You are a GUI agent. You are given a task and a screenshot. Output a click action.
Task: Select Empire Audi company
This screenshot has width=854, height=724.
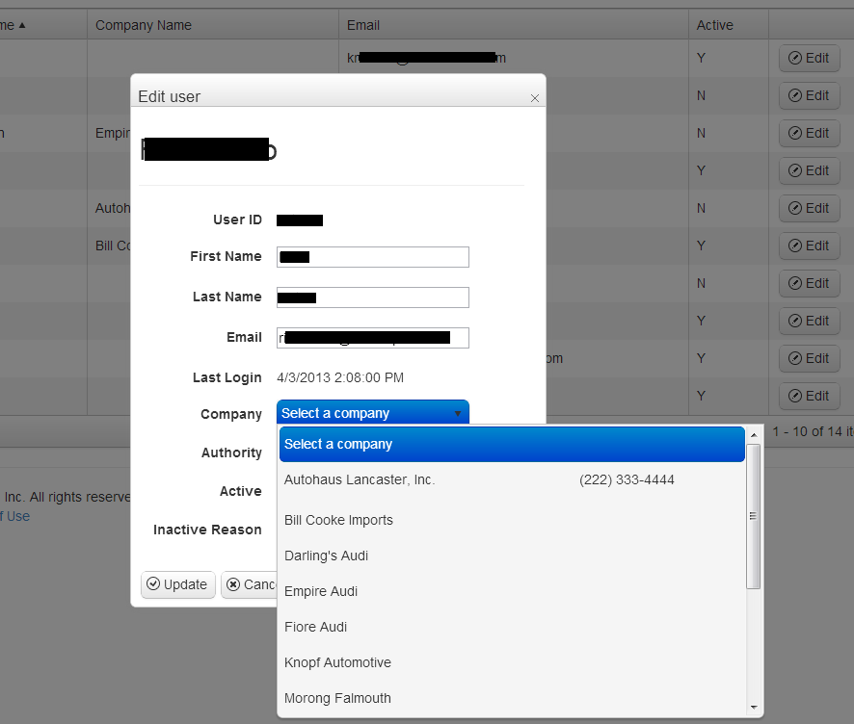tap(512, 591)
